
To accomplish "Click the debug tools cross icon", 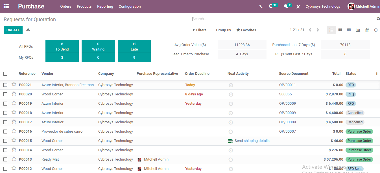I will point(298,6).
